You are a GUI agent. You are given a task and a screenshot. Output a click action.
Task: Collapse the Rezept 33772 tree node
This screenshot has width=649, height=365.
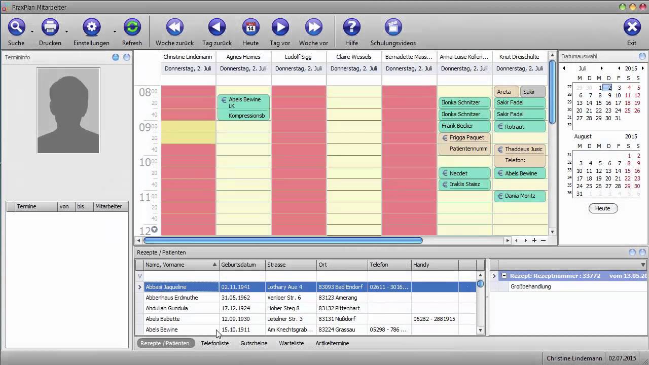tap(504, 276)
